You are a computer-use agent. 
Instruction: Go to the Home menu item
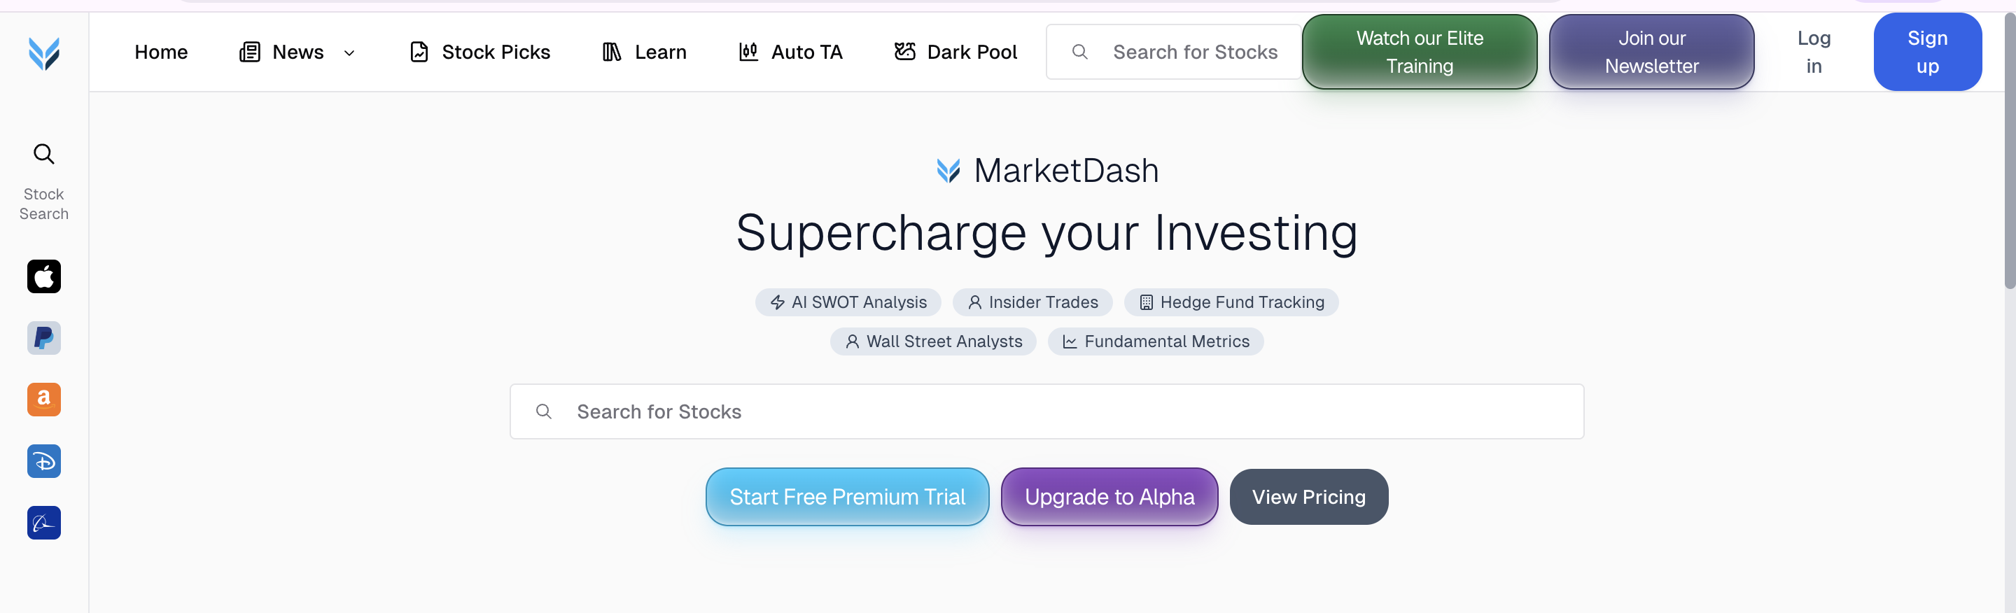coord(161,52)
